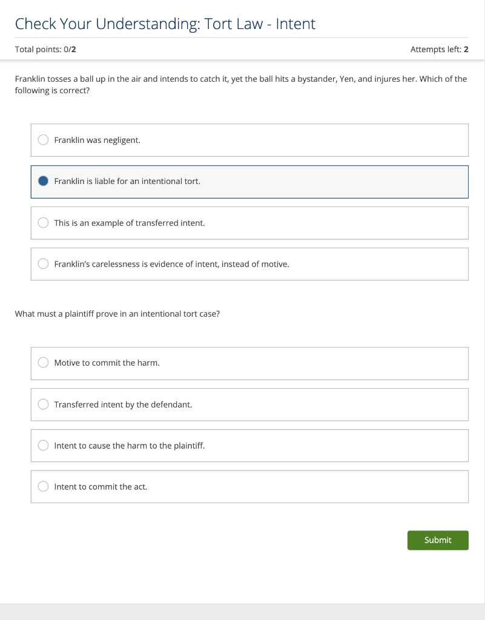Screen dimensions: 485x620
Task: Click the answer box "Transferred intent by the defendant."
Action: [249, 404]
